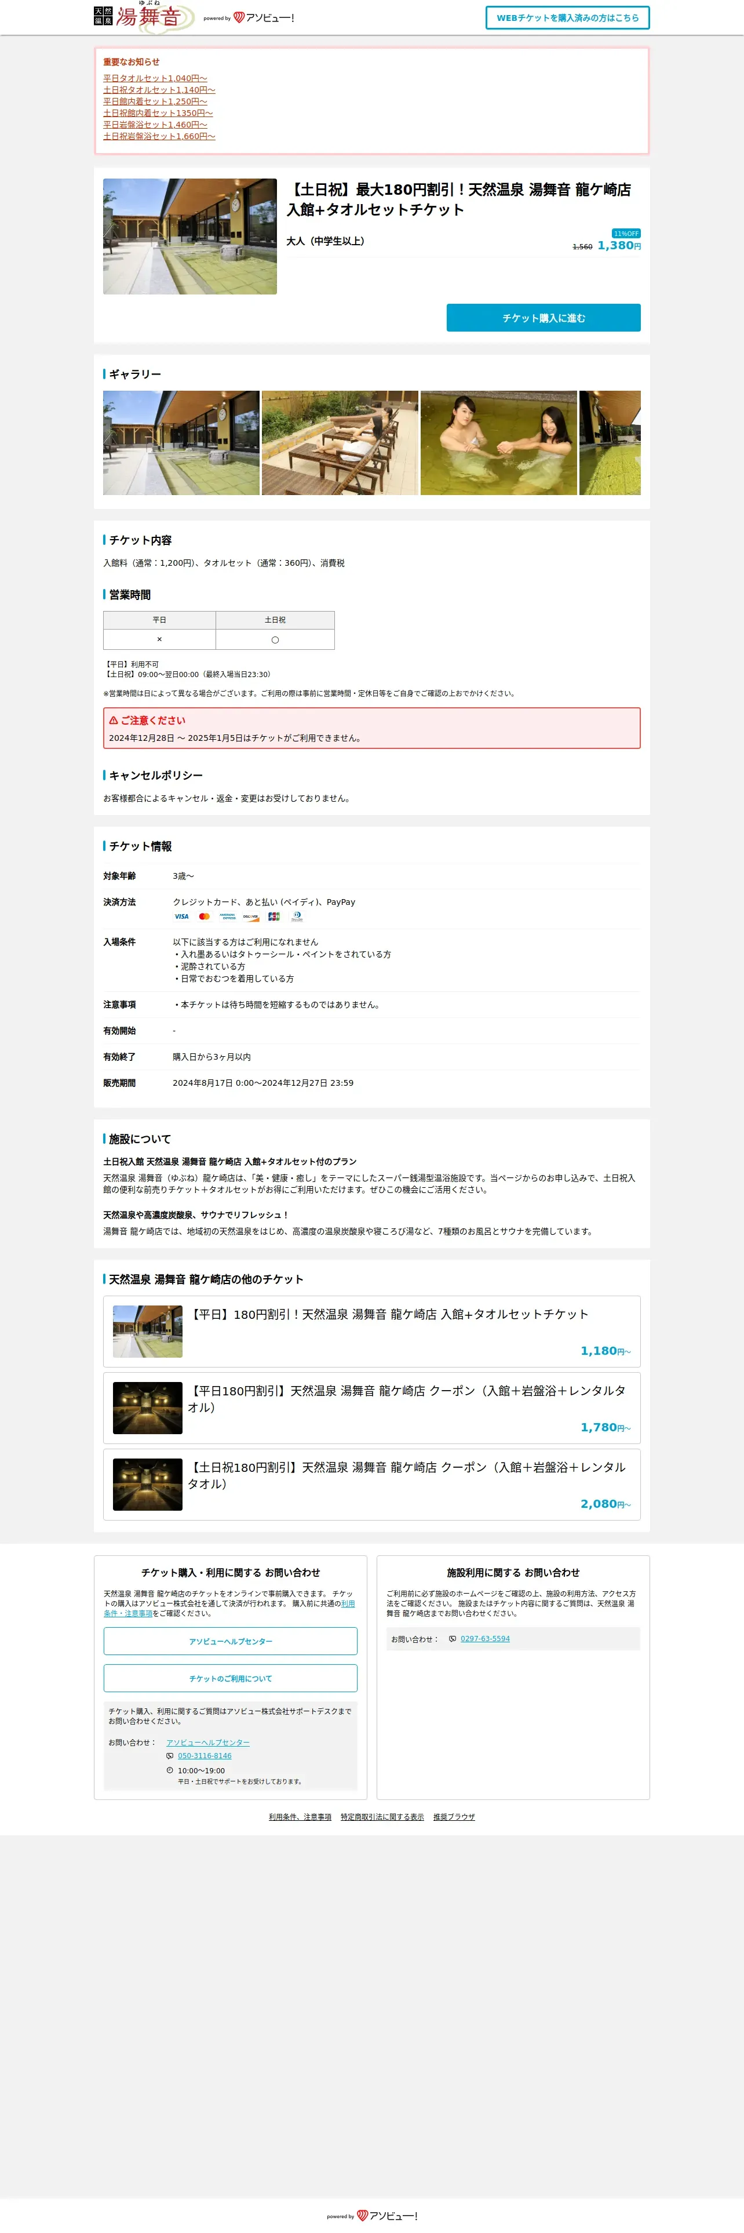The width and height of the screenshot is (744, 2233).
Task: Click the Mastercard payment icon
Action: 205,917
